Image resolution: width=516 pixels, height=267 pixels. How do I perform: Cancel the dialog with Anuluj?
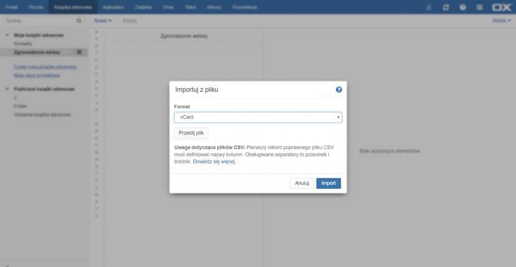click(302, 183)
